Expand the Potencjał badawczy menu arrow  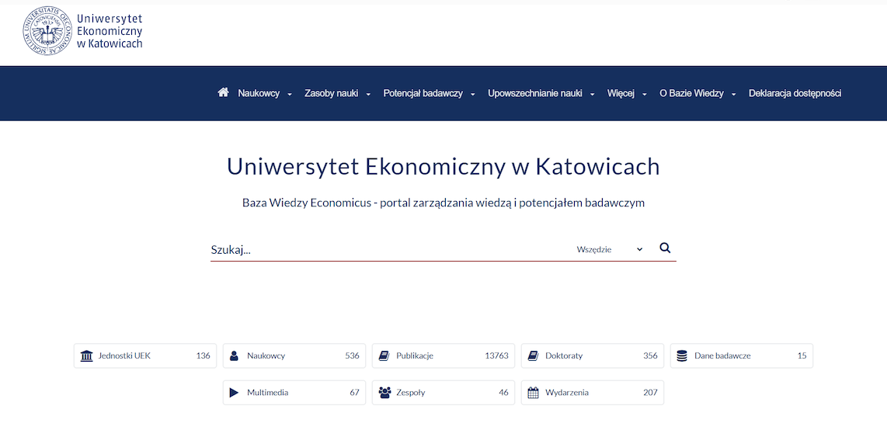(473, 95)
